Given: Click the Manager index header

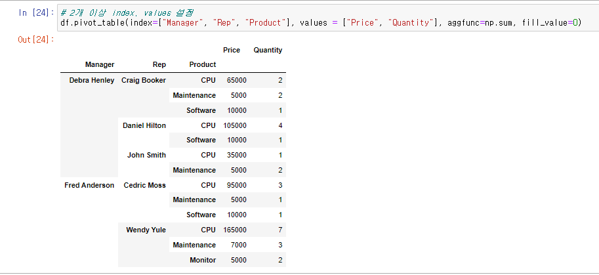Looking at the screenshot, I should tap(100, 64).
